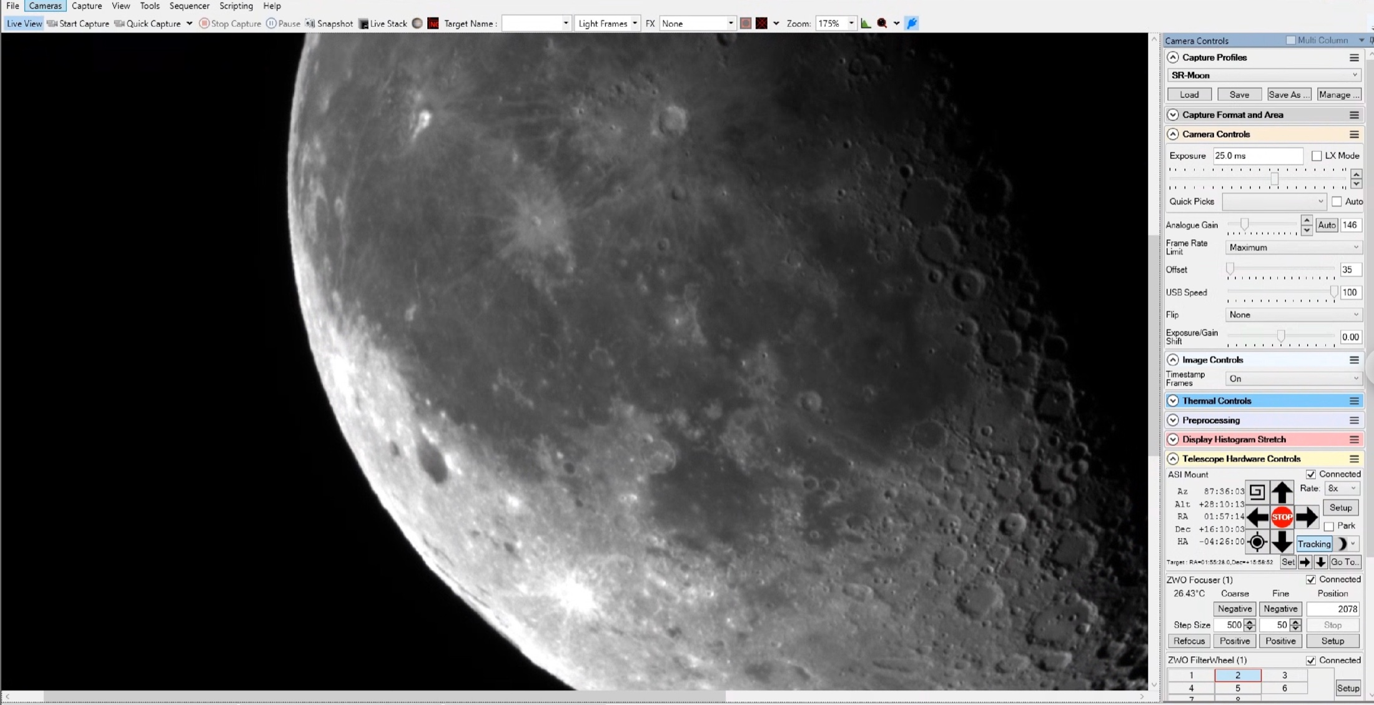Select filter position 3 in FilterWheel
The image size is (1374, 705).
1284,675
